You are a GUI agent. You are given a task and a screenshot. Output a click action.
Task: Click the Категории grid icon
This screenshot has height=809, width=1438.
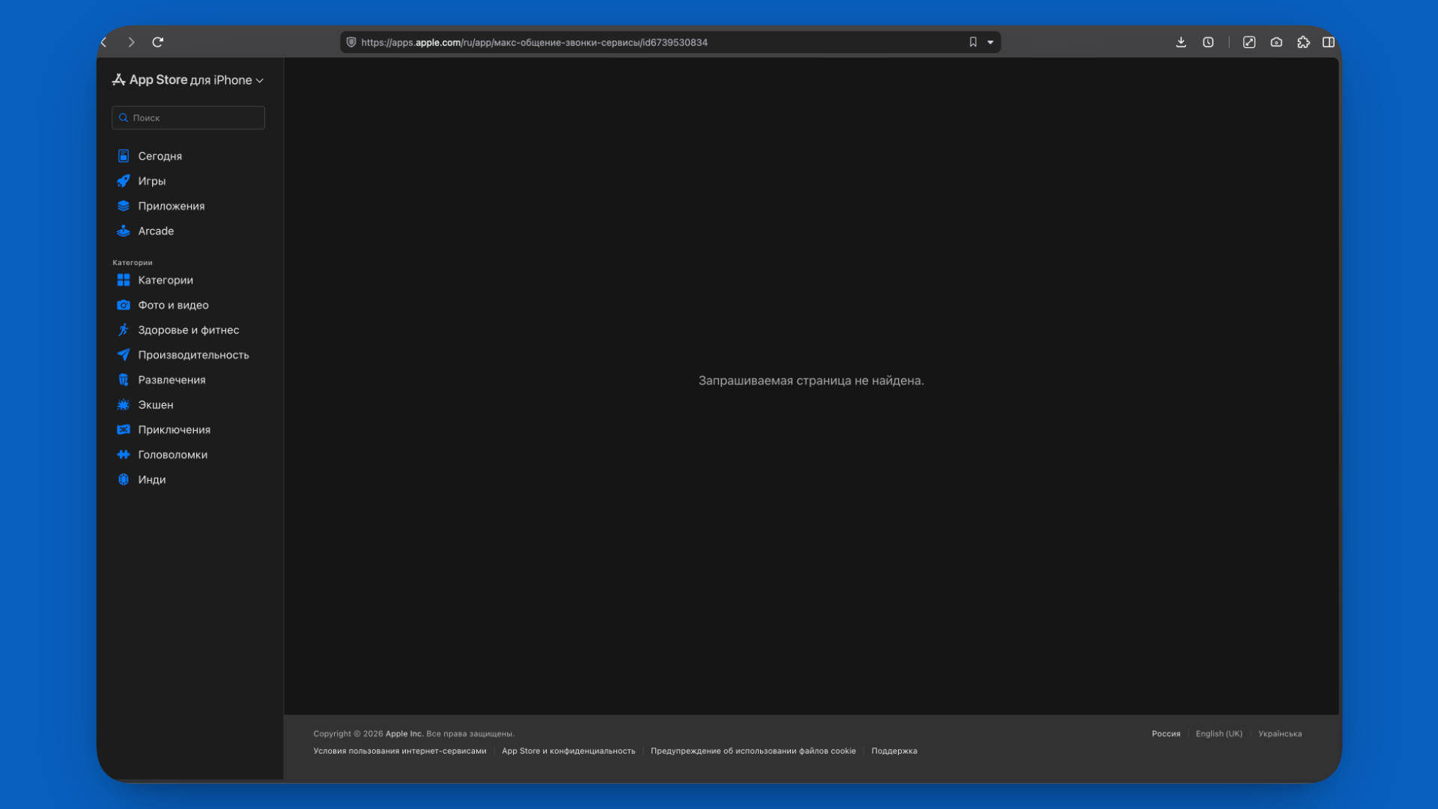tap(124, 280)
